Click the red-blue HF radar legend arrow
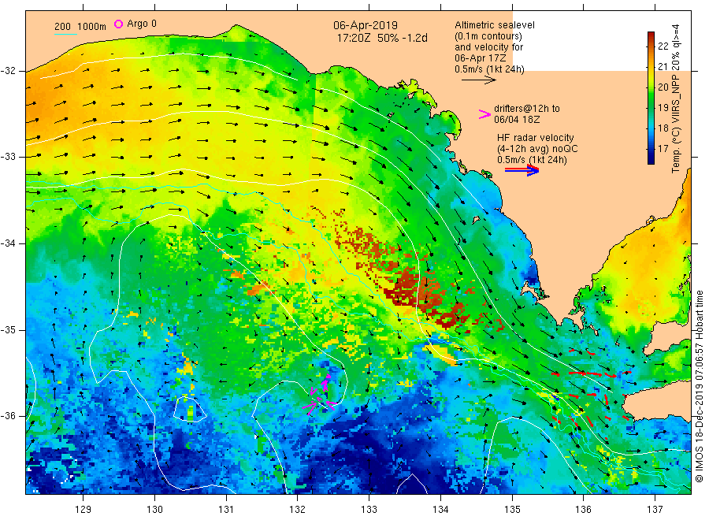Viewport: 709px width, 520px height. [522, 170]
